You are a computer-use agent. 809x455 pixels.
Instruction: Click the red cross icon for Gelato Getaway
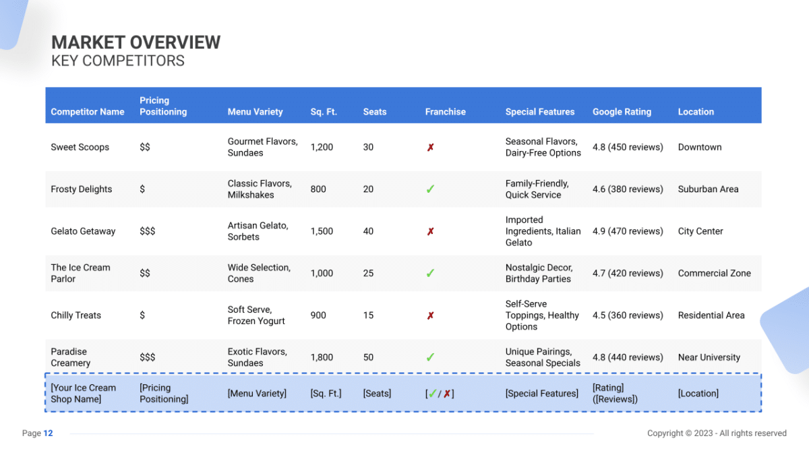pyautogui.click(x=430, y=231)
